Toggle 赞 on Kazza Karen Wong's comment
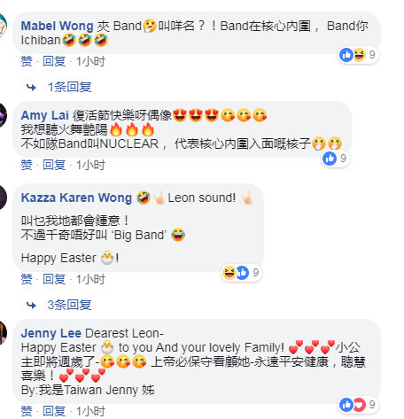Screen dimensions: 404x419 click(27, 279)
